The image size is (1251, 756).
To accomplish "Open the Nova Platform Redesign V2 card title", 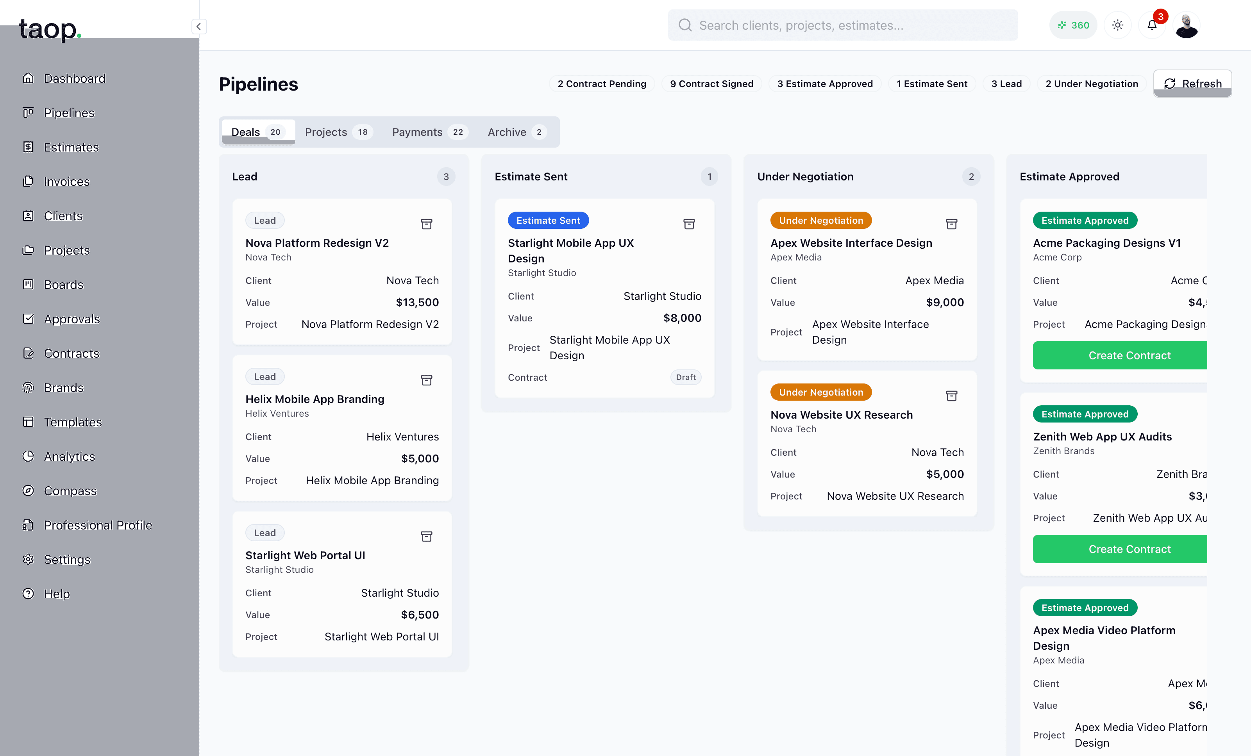I will click(317, 242).
